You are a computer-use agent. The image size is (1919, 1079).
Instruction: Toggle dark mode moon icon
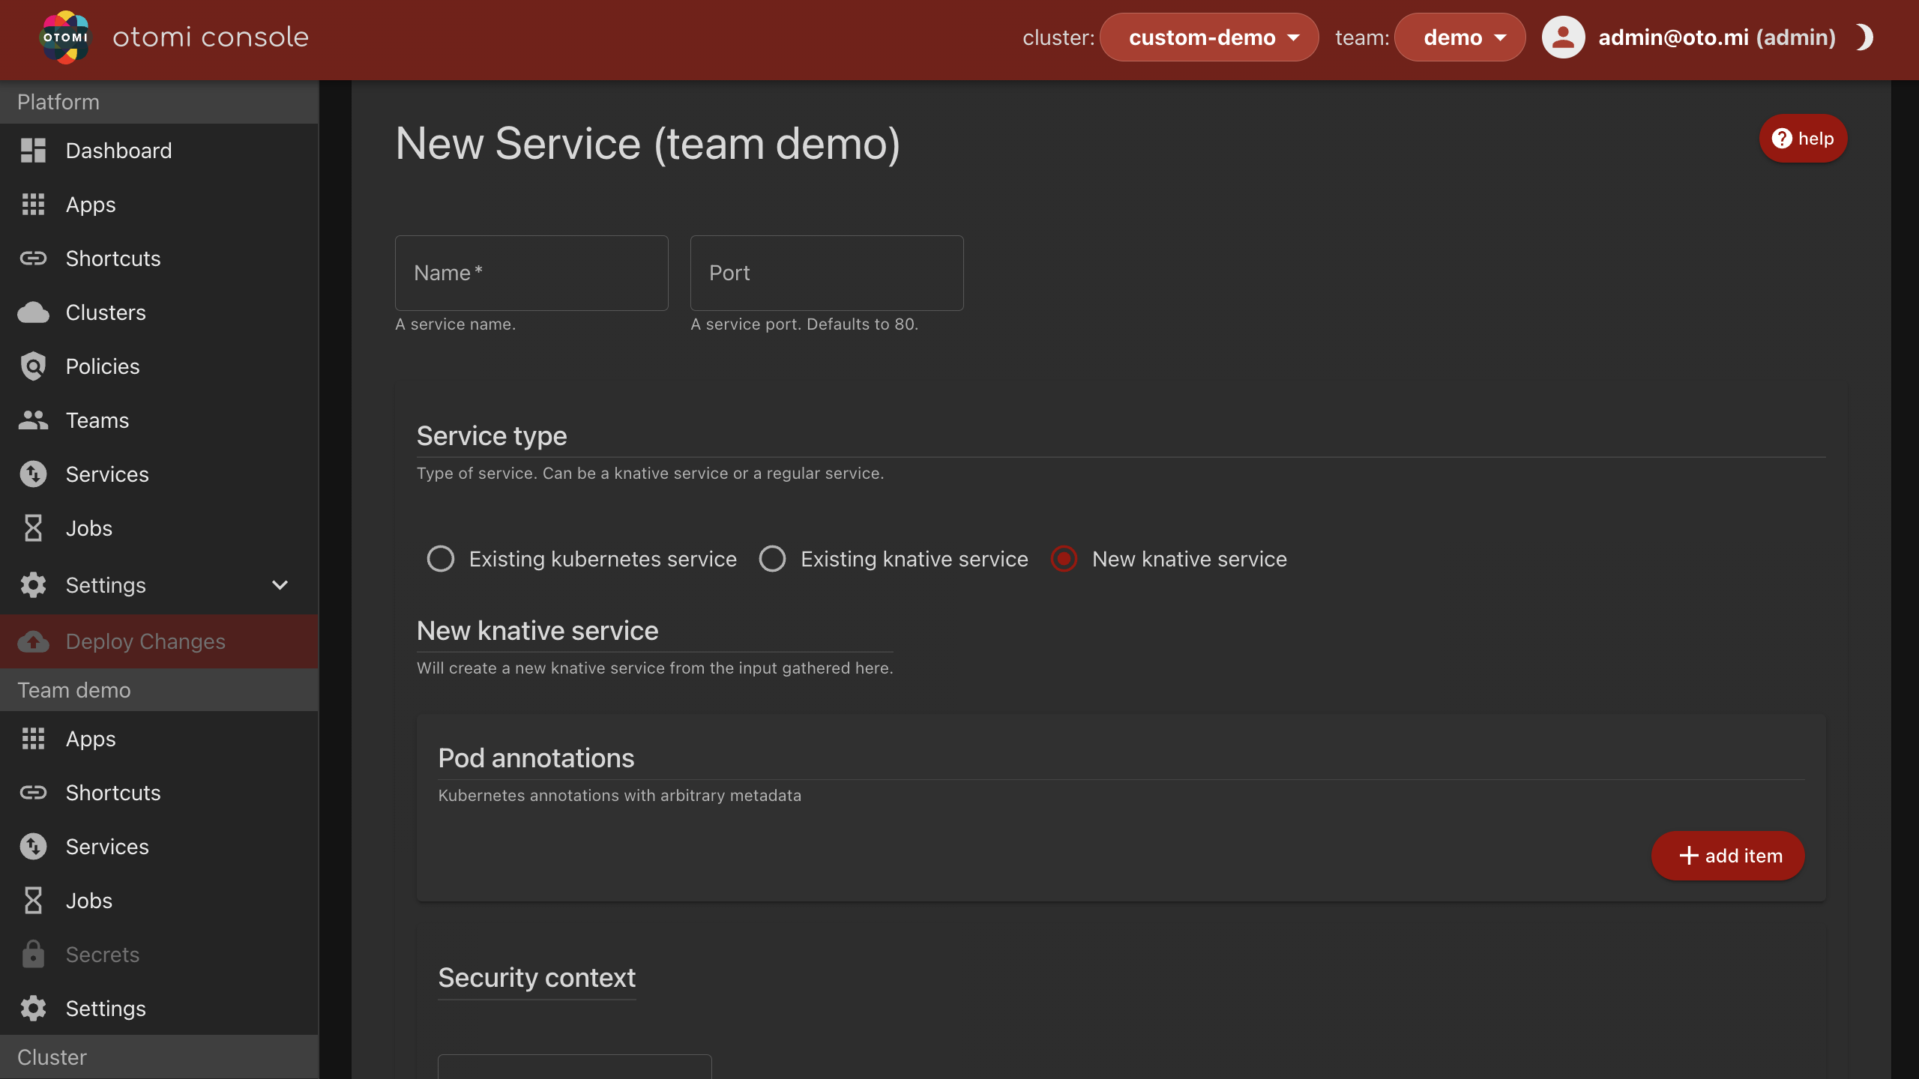point(1864,37)
